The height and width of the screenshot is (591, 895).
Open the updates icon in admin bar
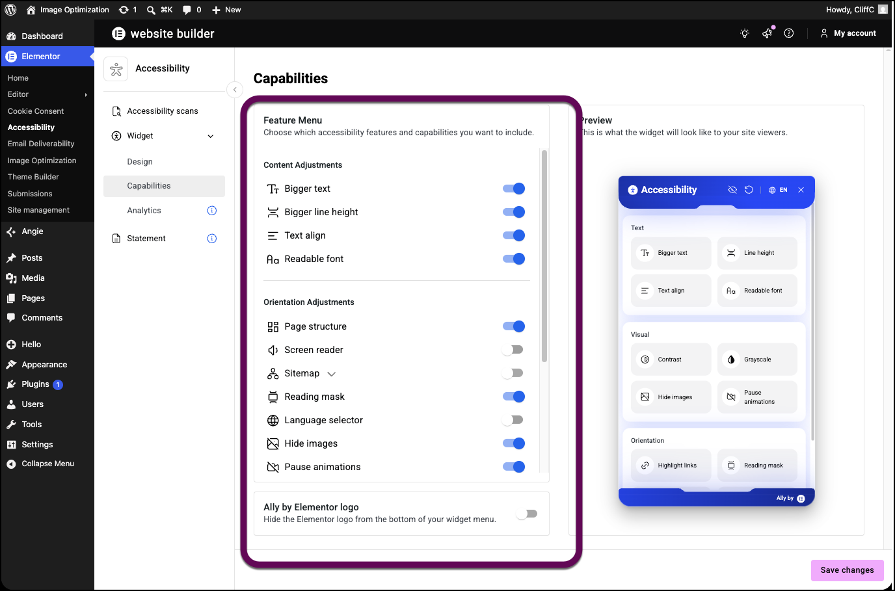click(124, 10)
